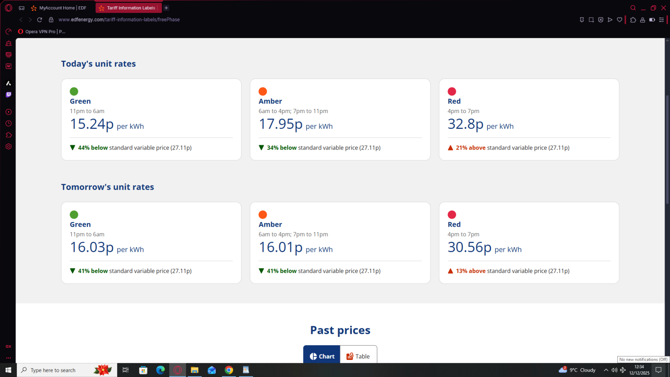This screenshot has height=377, width=670.
Task: Open the Opera main menu logo
Action: (x=8, y=8)
